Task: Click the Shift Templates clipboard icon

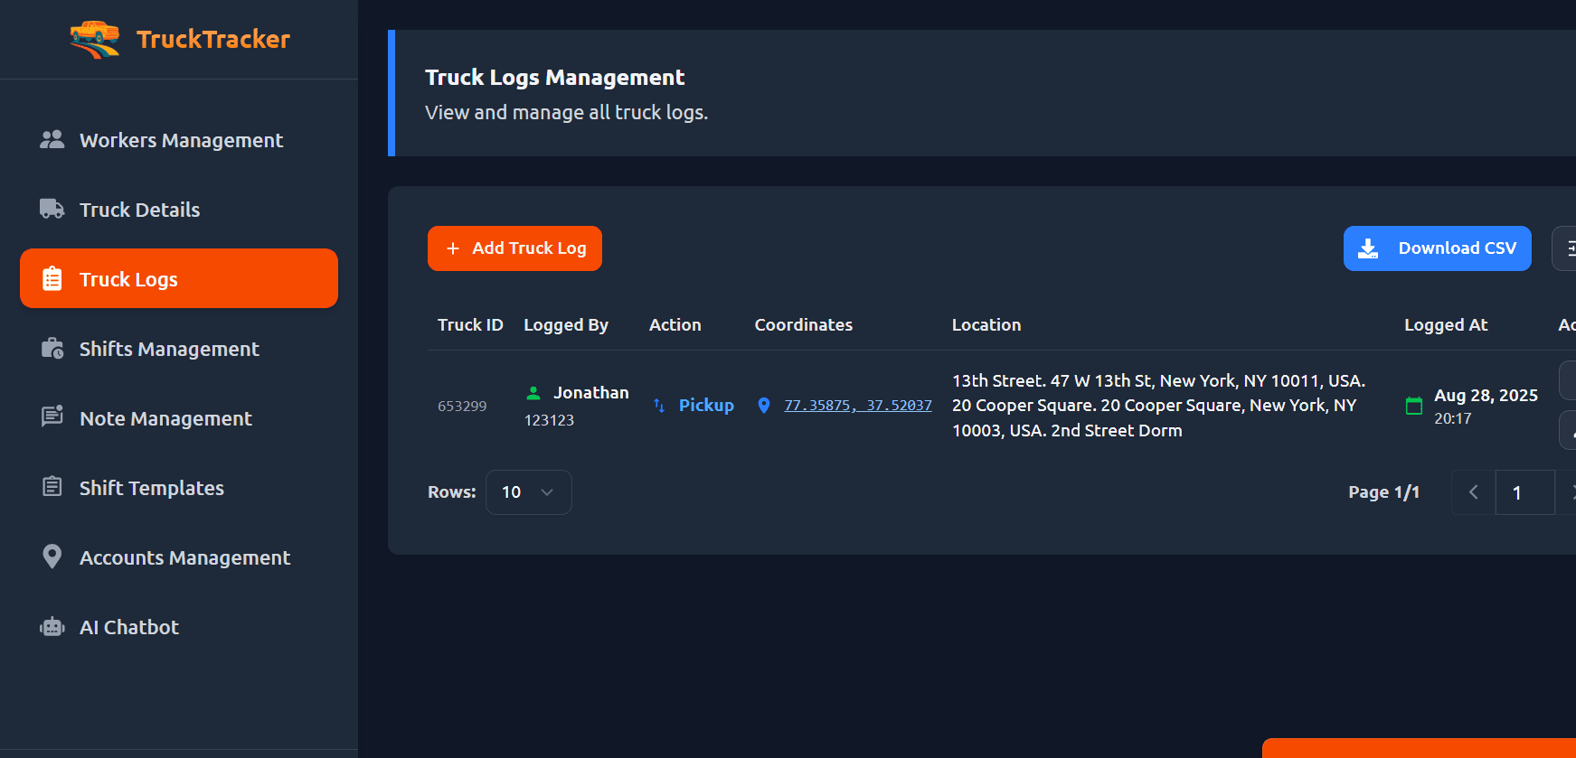Action: [x=52, y=487]
